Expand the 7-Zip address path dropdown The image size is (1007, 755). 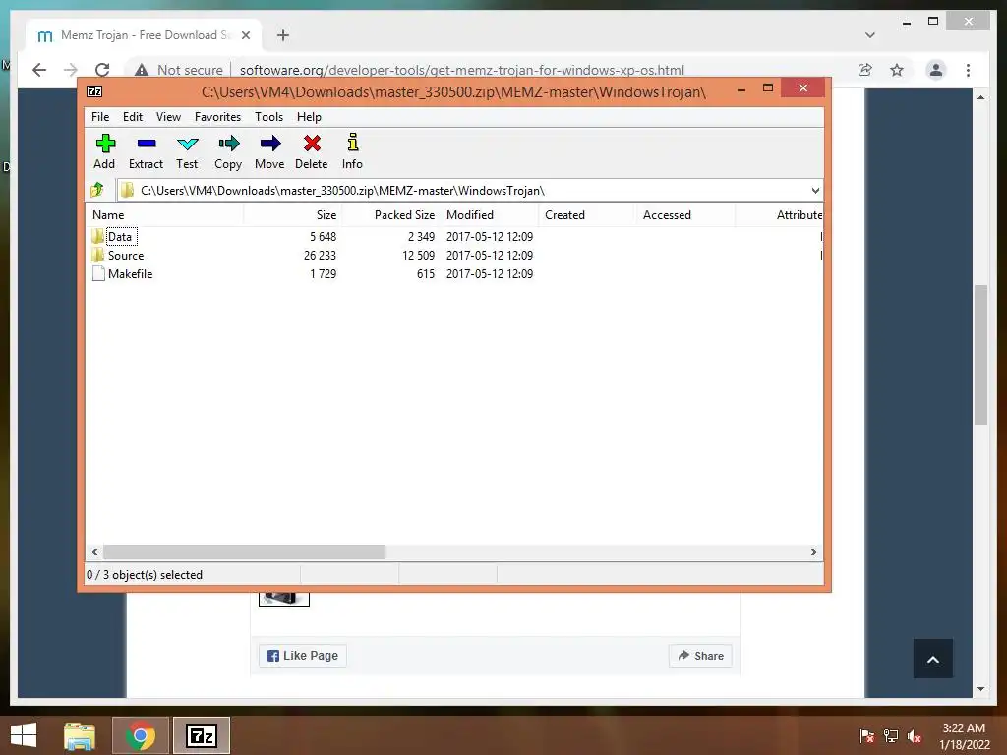(x=815, y=190)
